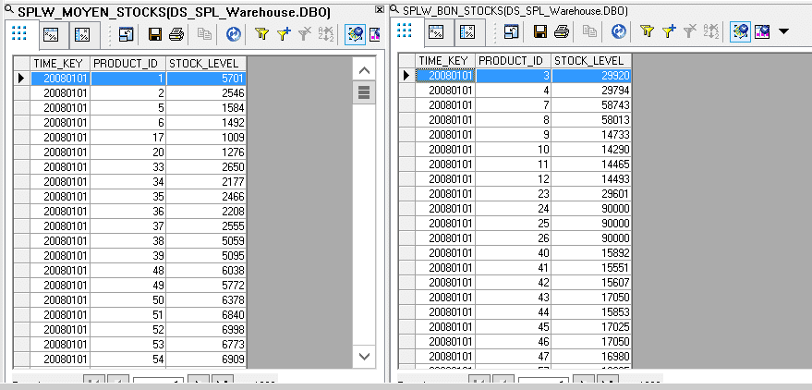Toggle the highlighted globe view button in SPLW_MOYEN_STOCKS
Viewport: 812px width, 390px height.
(x=356, y=34)
